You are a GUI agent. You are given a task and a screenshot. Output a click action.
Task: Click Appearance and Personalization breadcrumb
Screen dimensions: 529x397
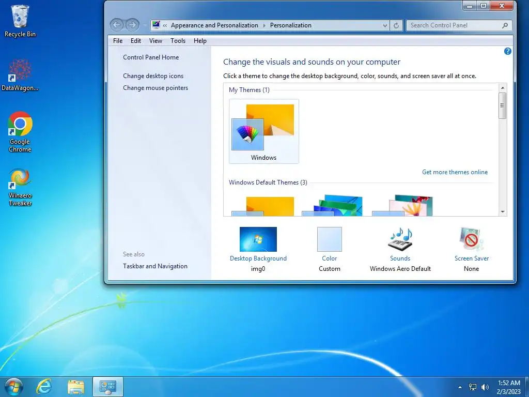(214, 25)
